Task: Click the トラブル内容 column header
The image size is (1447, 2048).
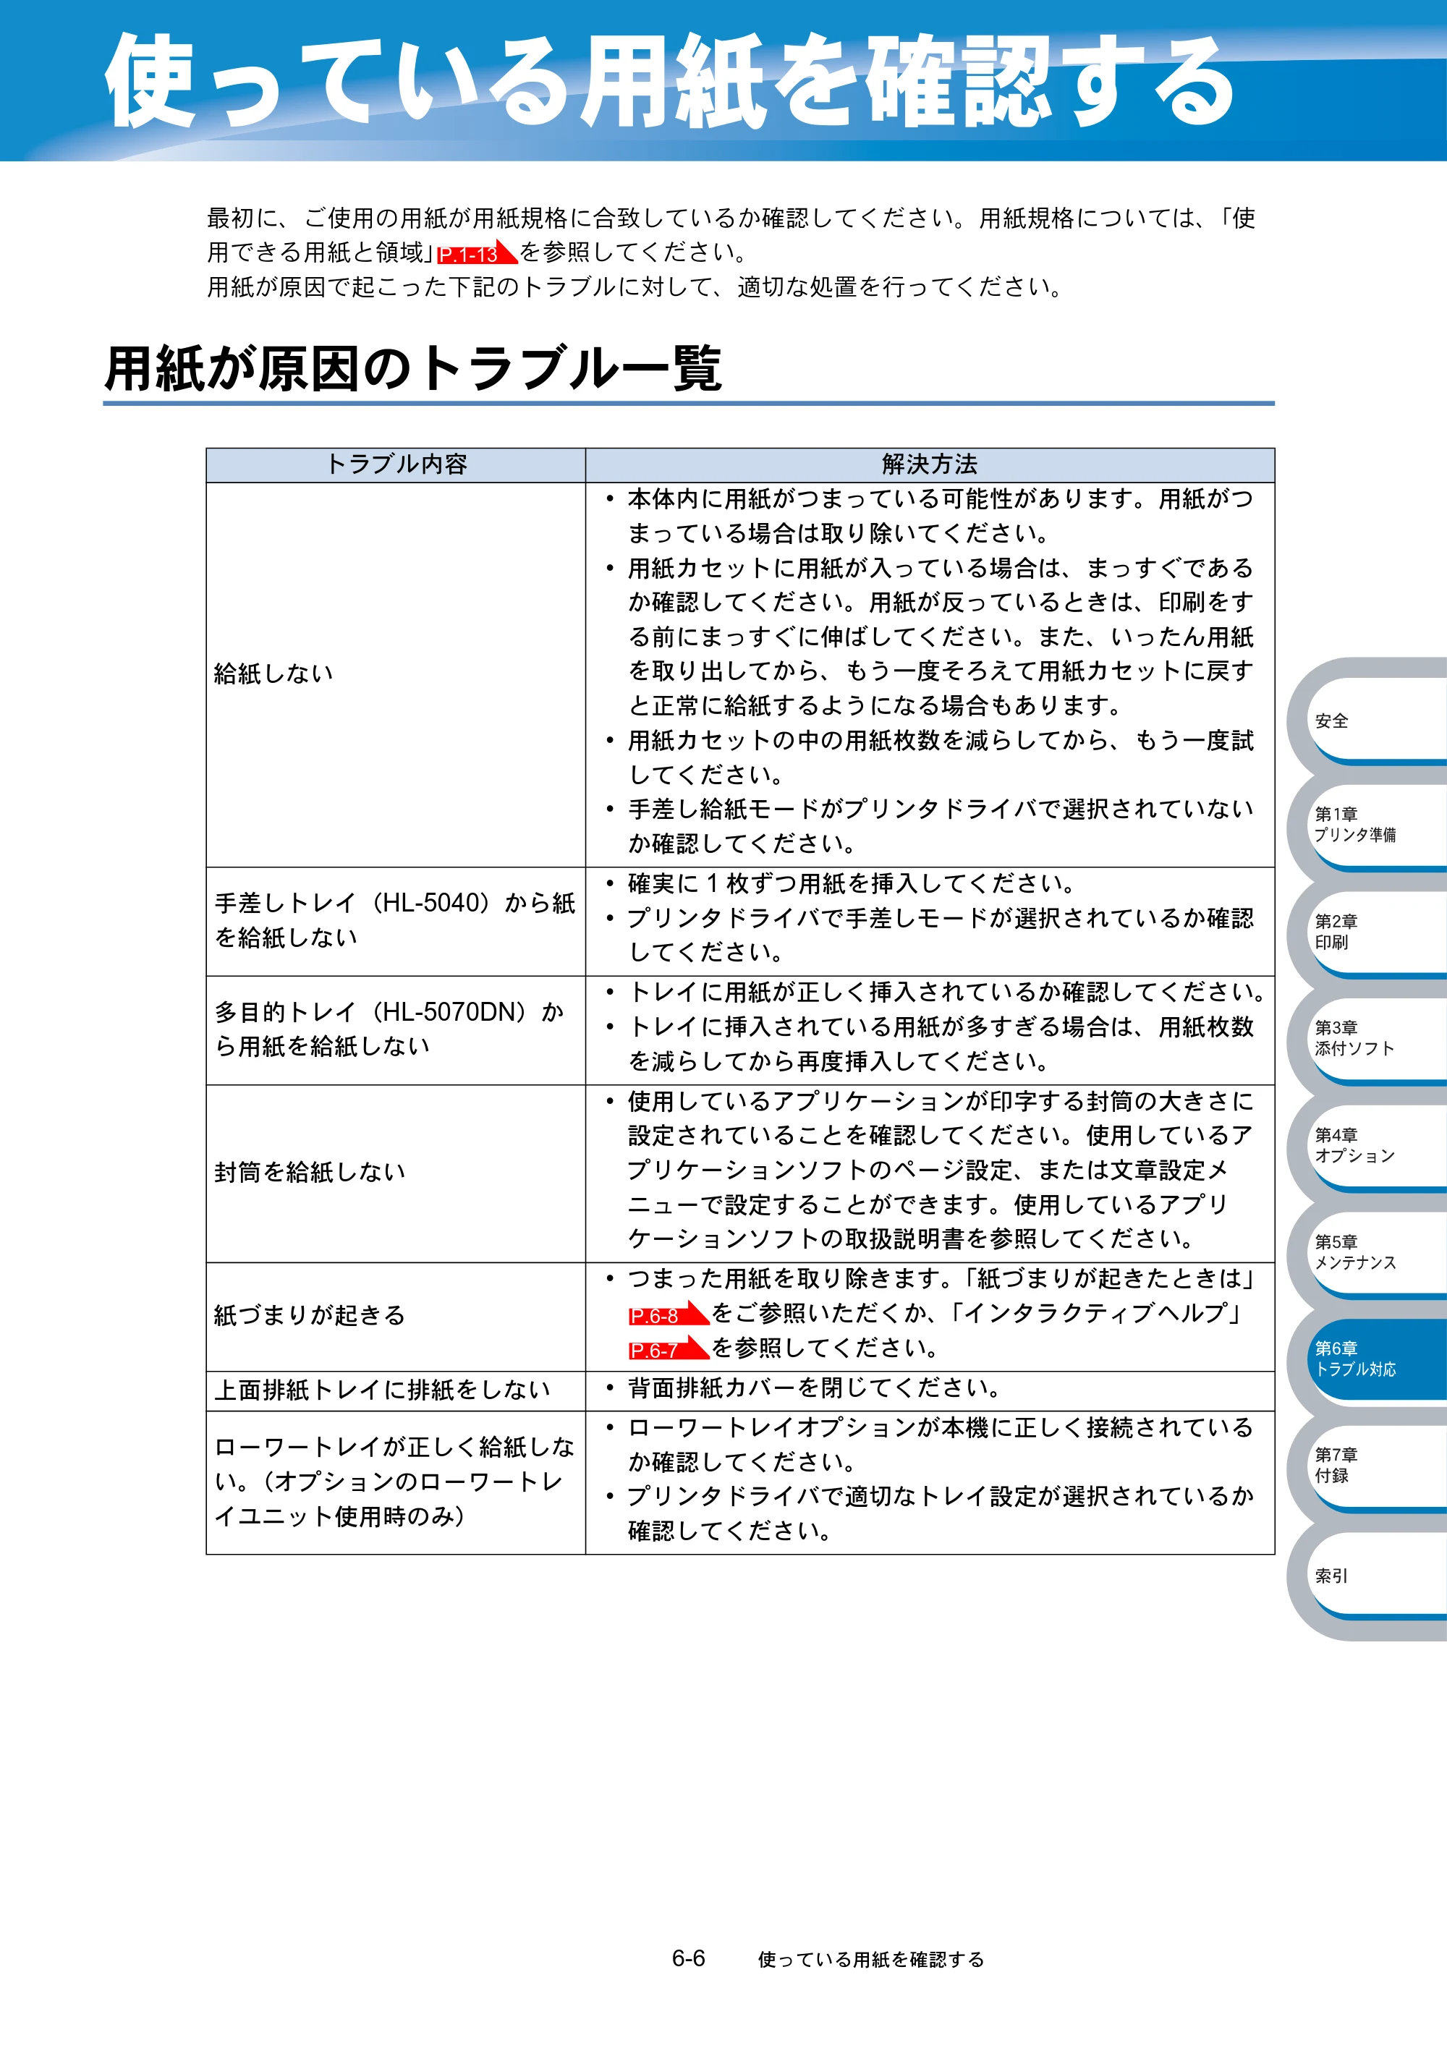Action: 396,464
